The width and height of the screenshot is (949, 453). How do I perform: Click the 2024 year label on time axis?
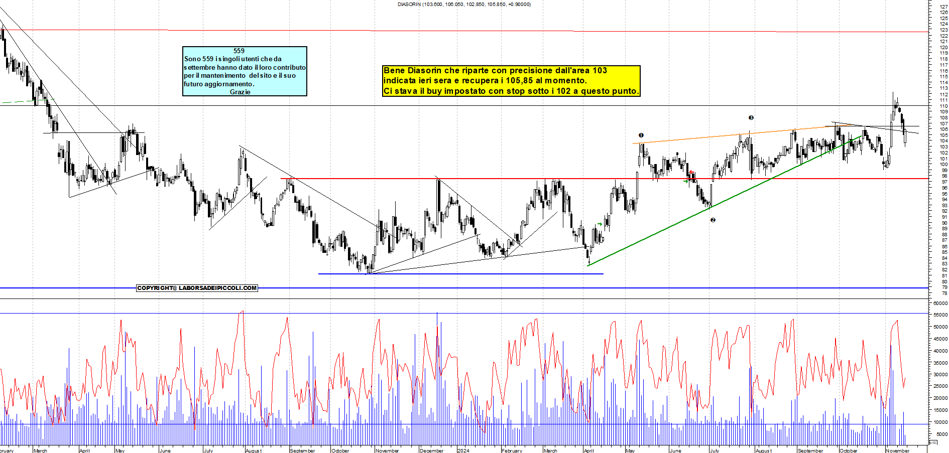coord(463,450)
